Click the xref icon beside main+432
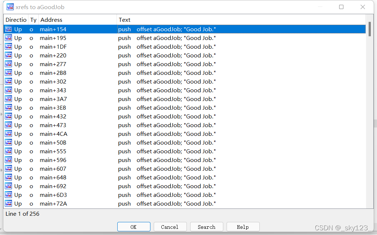The width and height of the screenshot is (377, 235). tap(8, 116)
